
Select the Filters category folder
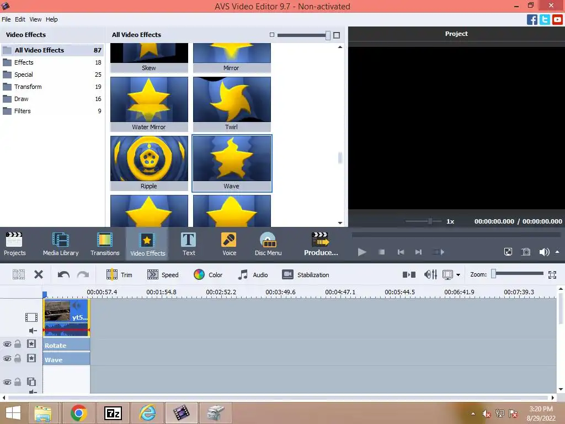coord(52,111)
